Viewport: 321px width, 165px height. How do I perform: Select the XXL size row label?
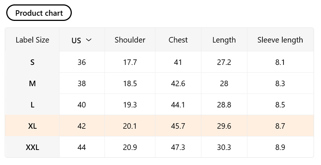[x=32, y=147]
